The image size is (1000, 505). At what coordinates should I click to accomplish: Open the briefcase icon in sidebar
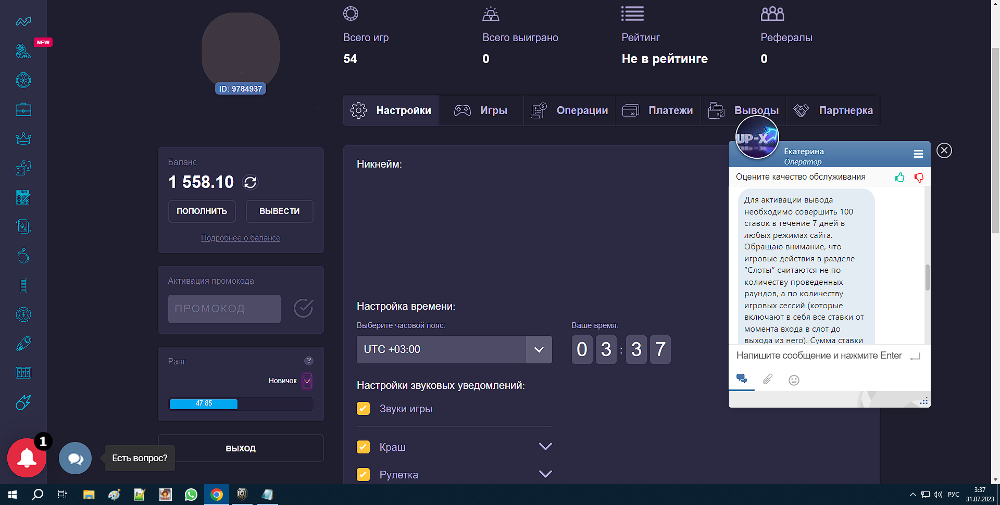point(23,109)
